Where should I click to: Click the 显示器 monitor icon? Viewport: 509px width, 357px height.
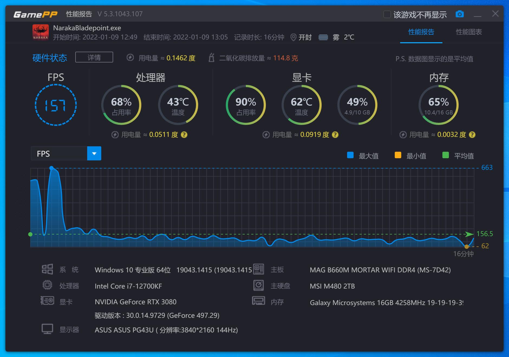47,329
